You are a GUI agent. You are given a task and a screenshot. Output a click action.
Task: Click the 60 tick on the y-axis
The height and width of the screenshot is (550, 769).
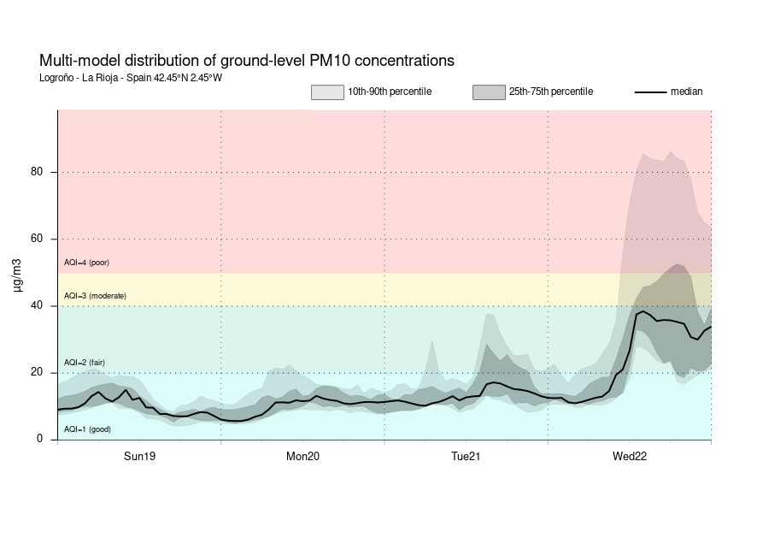click(x=38, y=239)
